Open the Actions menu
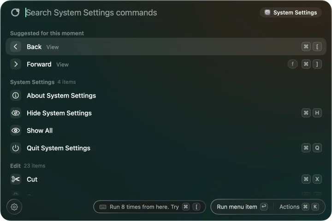This screenshot has height=221, width=332. tap(298, 207)
